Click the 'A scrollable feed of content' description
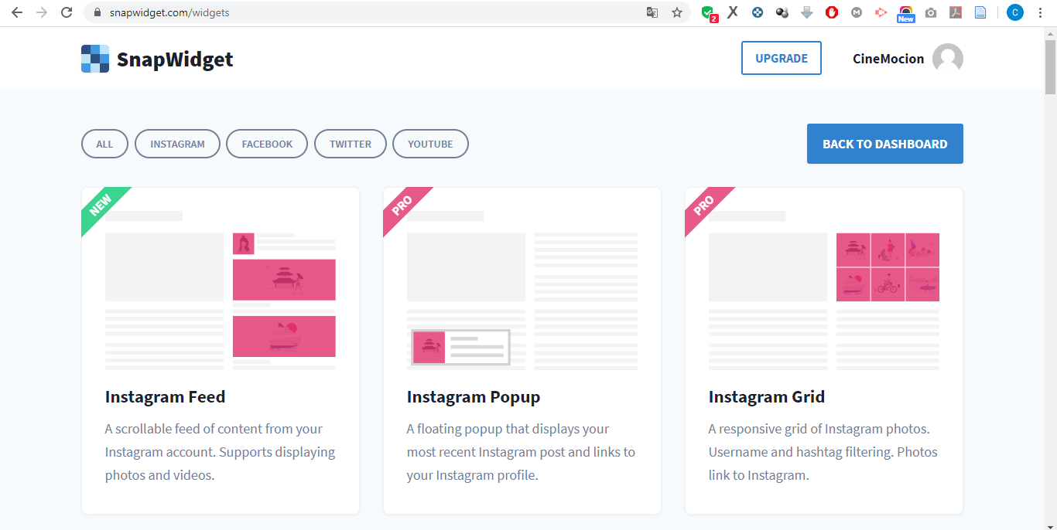Viewport: 1057px width, 530px height. [x=221, y=452]
